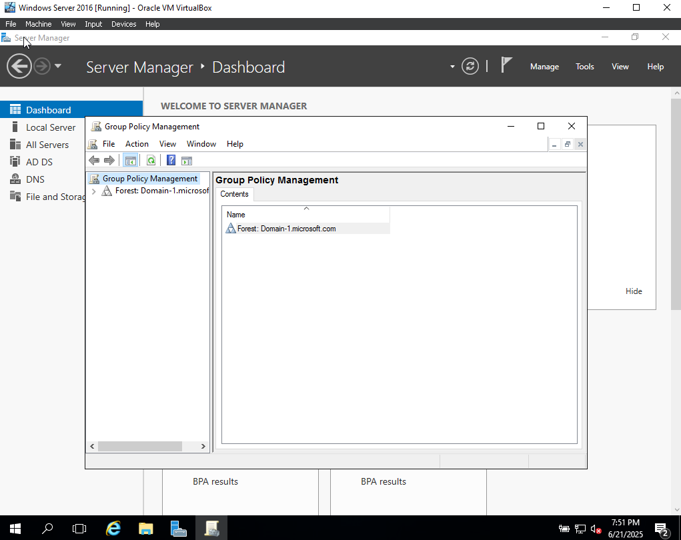Viewport: 681px width, 540px height.
Task: Click the Back arrow in Group Policy Management toolbar
Action: tap(94, 161)
